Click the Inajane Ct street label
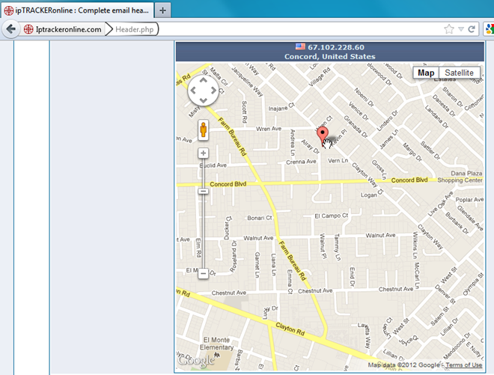 pyautogui.click(x=281, y=107)
